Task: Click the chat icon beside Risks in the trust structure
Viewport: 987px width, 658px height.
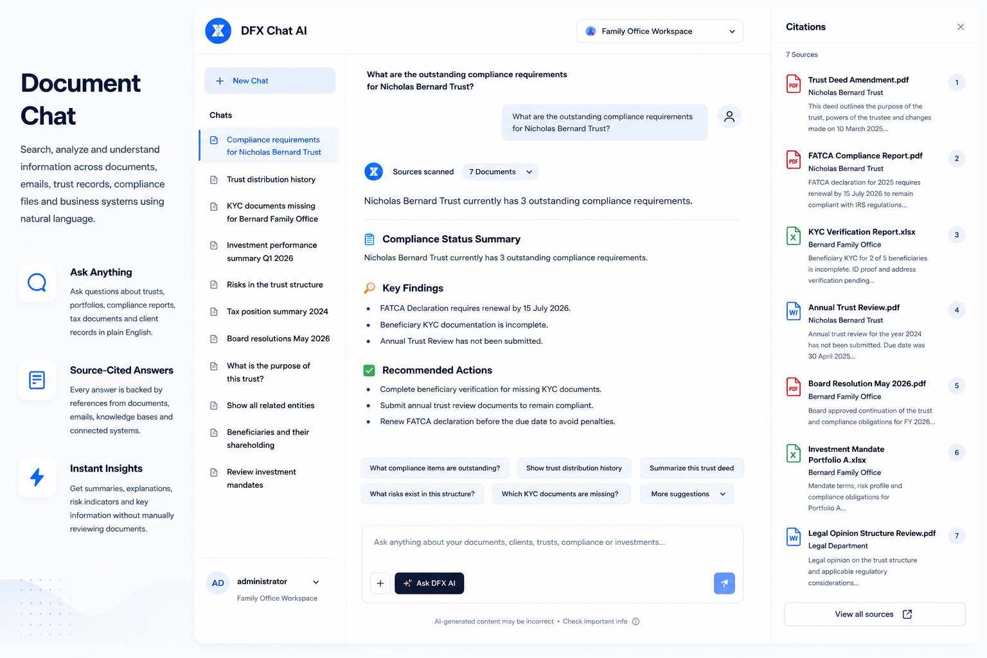Action: [214, 285]
